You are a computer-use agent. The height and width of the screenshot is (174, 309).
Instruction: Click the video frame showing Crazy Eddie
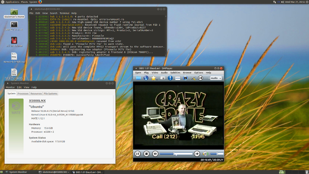(179, 116)
